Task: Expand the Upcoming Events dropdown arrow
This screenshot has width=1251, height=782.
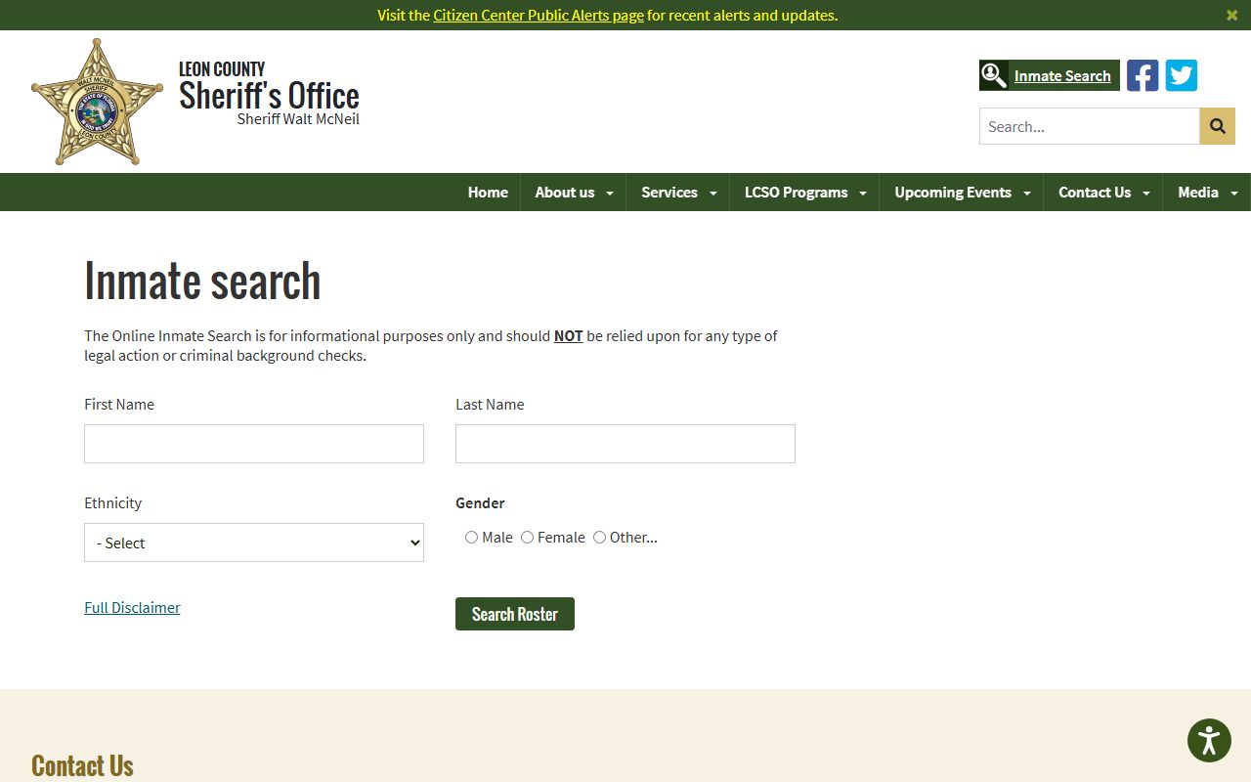Action: (1027, 194)
